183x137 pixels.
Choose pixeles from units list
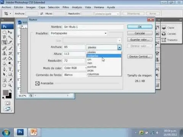pyautogui.click(x=104, y=52)
